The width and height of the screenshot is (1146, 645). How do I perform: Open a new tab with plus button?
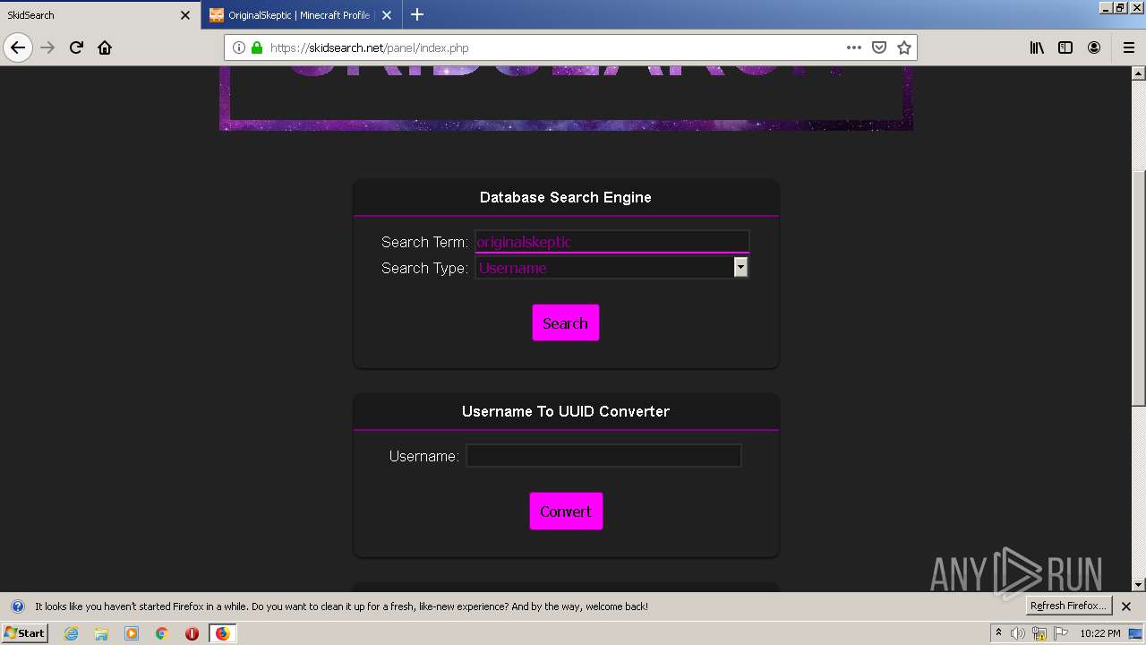[x=417, y=14]
